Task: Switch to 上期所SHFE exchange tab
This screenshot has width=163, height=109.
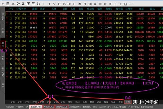Action: pos(36,107)
